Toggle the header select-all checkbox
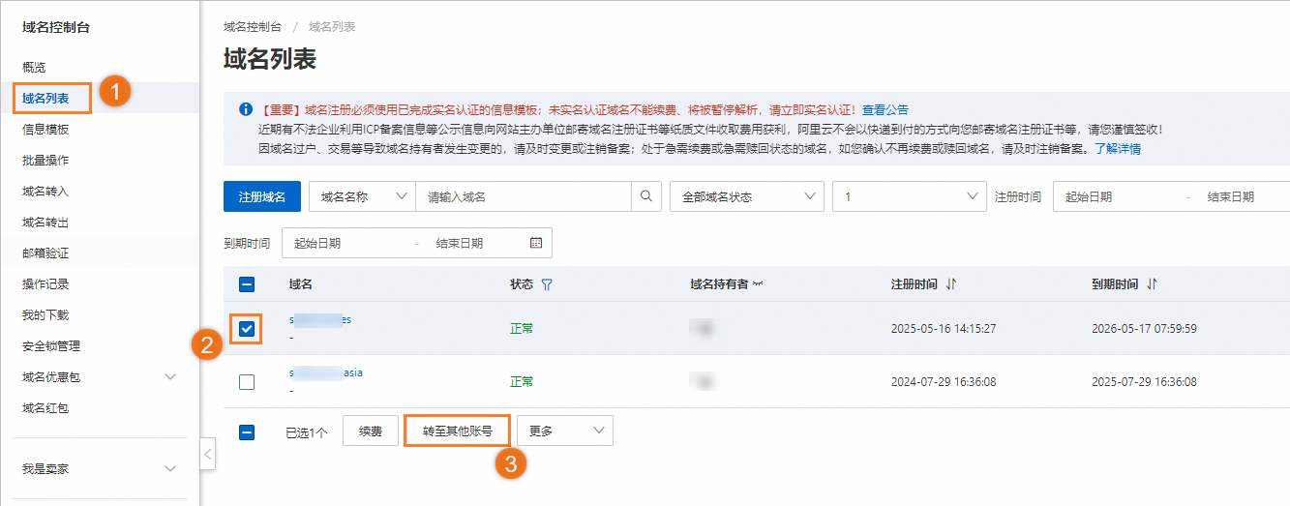1290x506 pixels. [x=247, y=284]
